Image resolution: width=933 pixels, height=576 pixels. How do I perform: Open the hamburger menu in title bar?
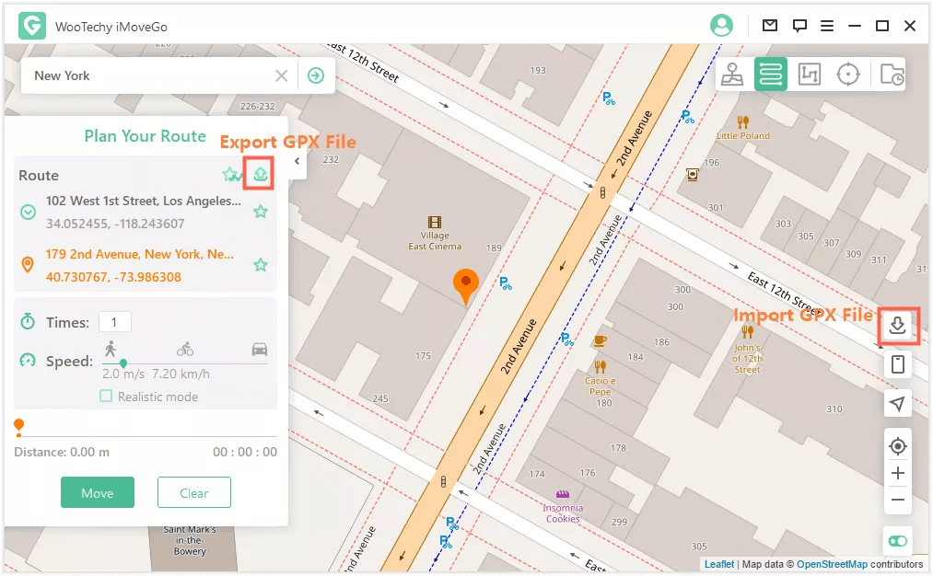click(827, 25)
